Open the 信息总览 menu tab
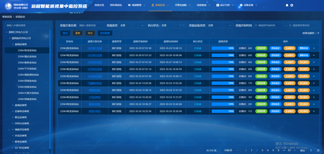Screen dimensions: 324x154 point(99,5)
